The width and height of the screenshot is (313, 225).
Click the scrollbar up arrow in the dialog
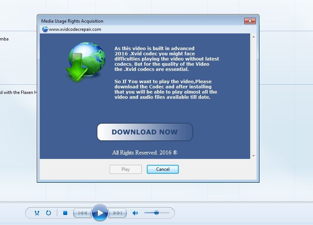254,37
